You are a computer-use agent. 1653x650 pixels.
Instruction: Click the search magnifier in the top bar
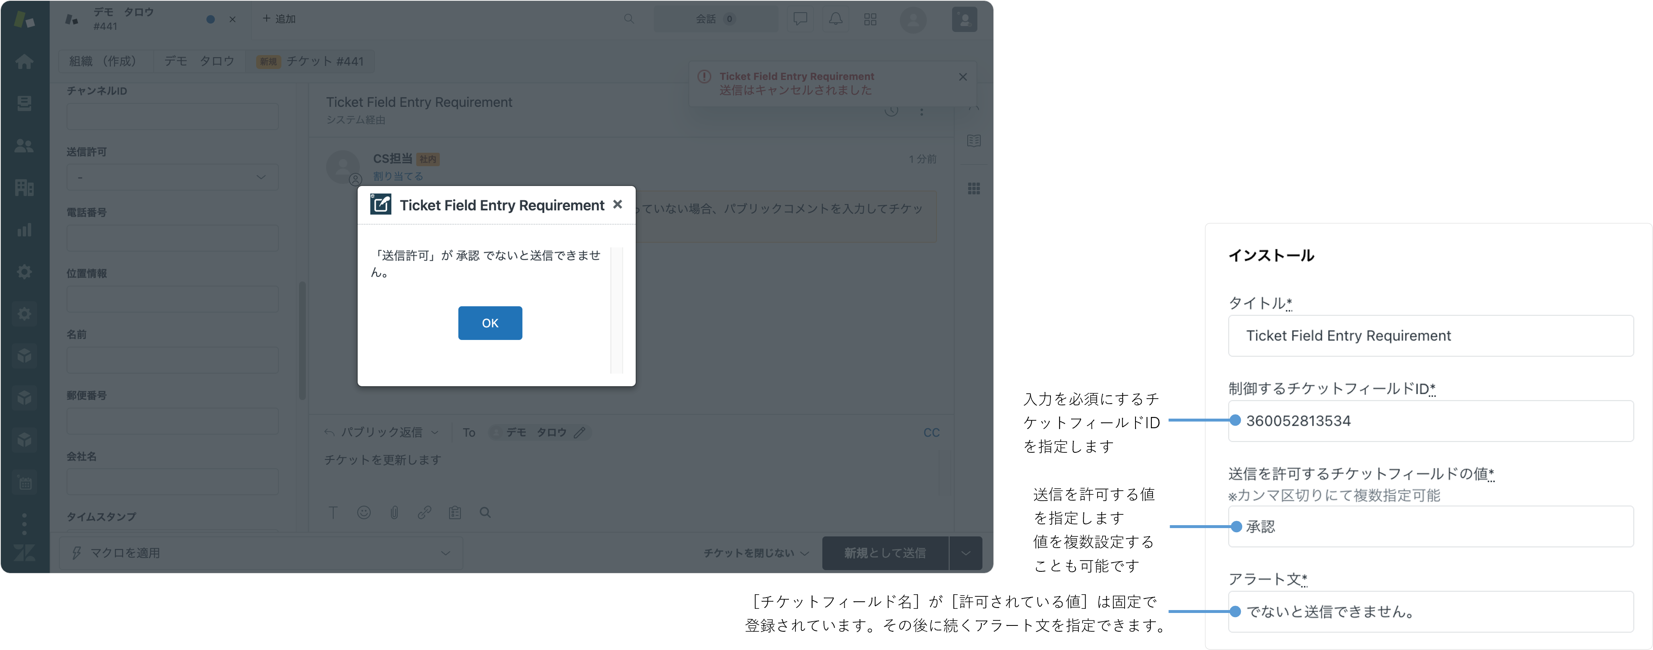point(629,19)
